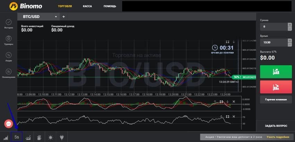Expand the BTC/USD asset dropdown
The width and height of the screenshot is (295, 142).
pyautogui.click(x=56, y=17)
